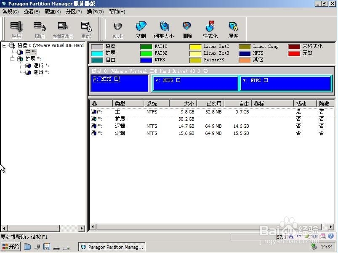Click the volume icon of the 14.7 GB row
The width and height of the screenshot is (338, 253).
94,126
